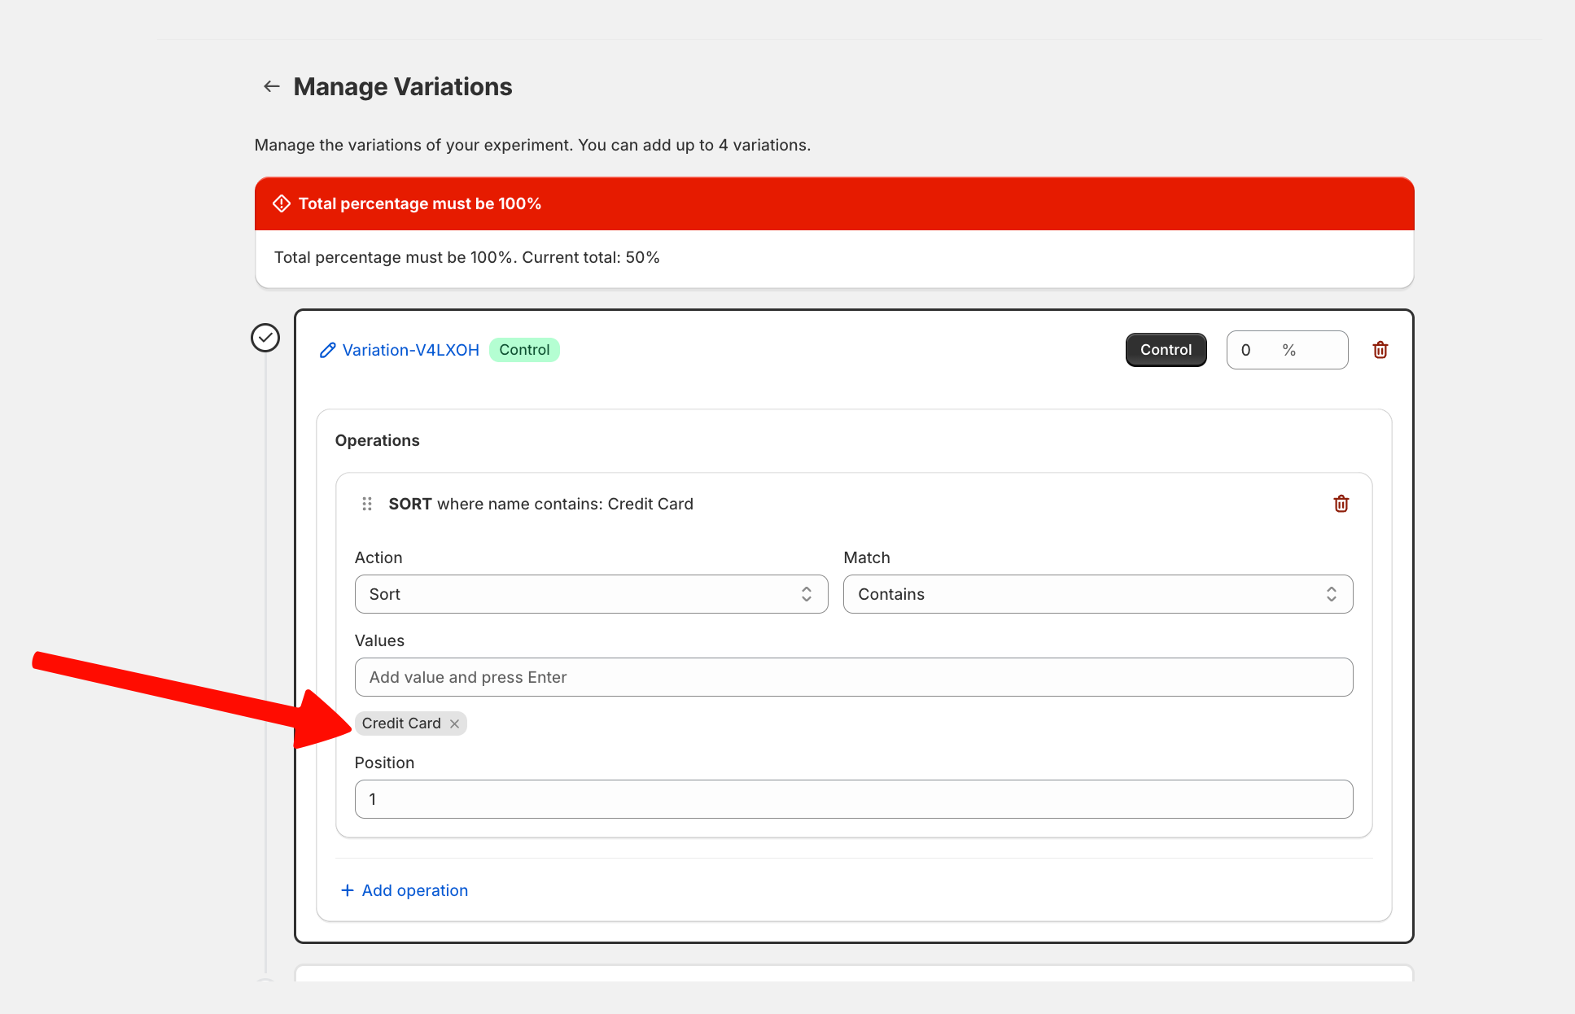Open the Action dropdown set to Sort
This screenshot has height=1014, width=1575.
591,594
